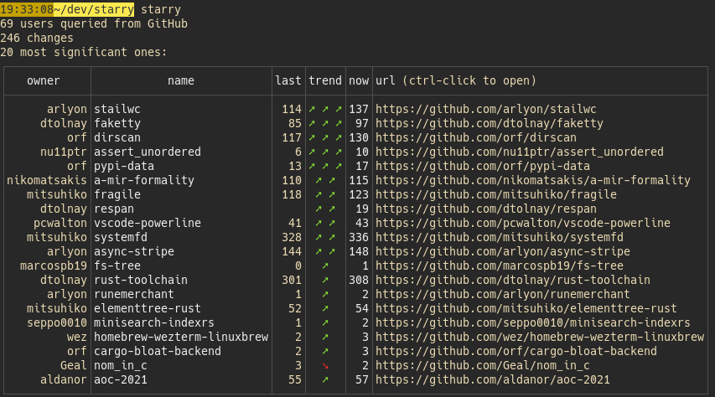The height and width of the screenshot is (397, 715).
Task: Open the orf/pypi-data GitHub URL
Action: (x=483, y=166)
